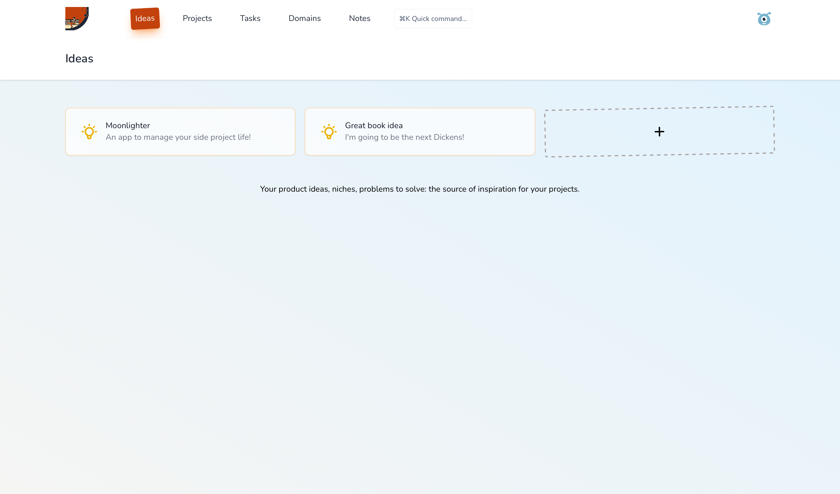
Task: Click the Moonlighter app logo
Action: (x=77, y=18)
